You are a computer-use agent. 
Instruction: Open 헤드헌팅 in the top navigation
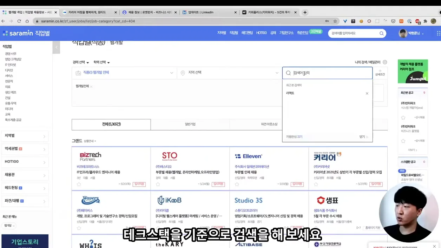pos(247,33)
